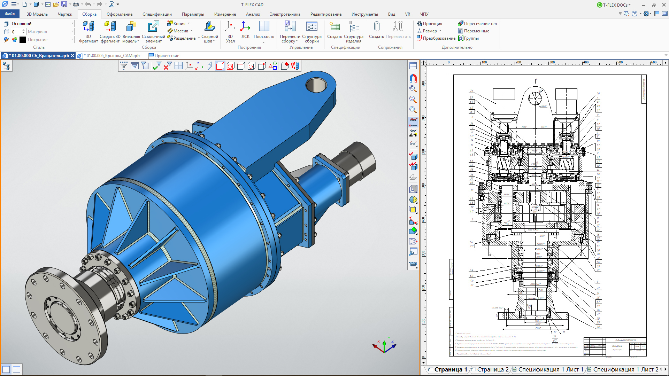Switch to the 3D Модель ribbon tab
669x376 pixels.
click(x=37, y=14)
